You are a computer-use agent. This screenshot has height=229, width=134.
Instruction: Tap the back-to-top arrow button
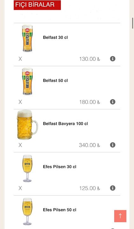[120, 216]
